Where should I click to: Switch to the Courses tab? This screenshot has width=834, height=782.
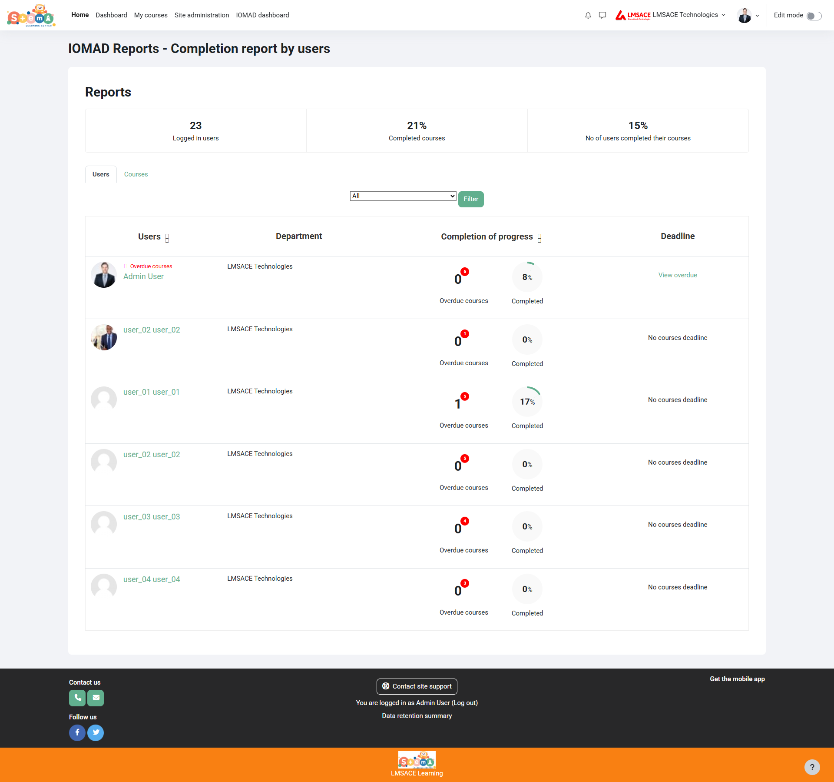(136, 174)
